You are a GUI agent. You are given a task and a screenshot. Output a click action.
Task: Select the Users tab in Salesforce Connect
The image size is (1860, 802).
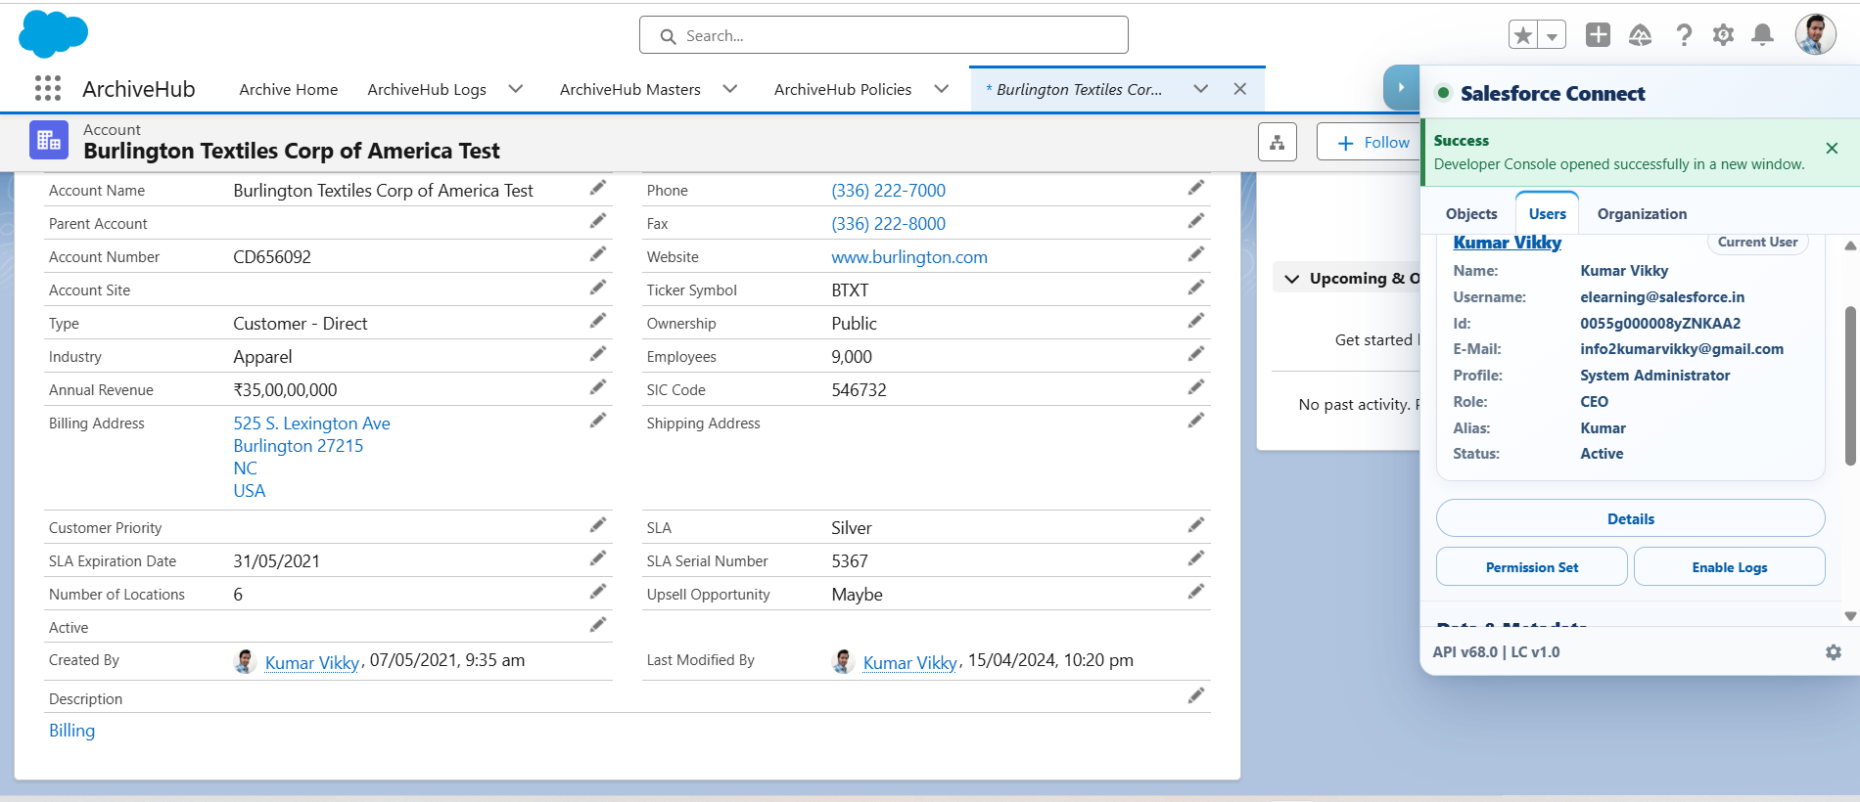point(1547,214)
